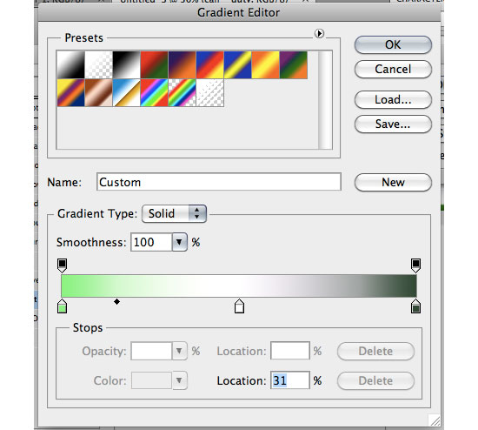Select the left opacity stop
The width and height of the screenshot is (478, 430).
63,265
